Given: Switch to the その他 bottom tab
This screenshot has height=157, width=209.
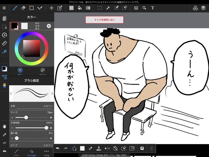Looking at the screenshot, I should (x=46, y=153).
